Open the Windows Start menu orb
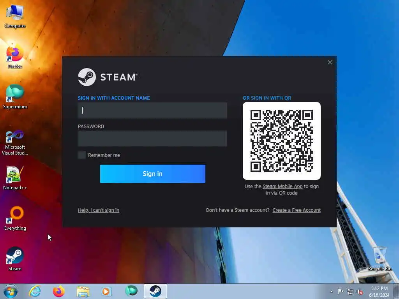The width and height of the screenshot is (399, 299). tap(11, 291)
